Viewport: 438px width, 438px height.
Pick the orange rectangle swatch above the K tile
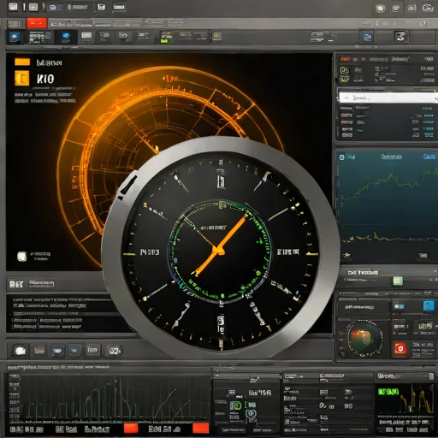coord(22,62)
